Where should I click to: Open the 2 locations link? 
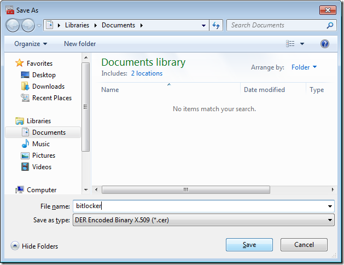(x=147, y=73)
